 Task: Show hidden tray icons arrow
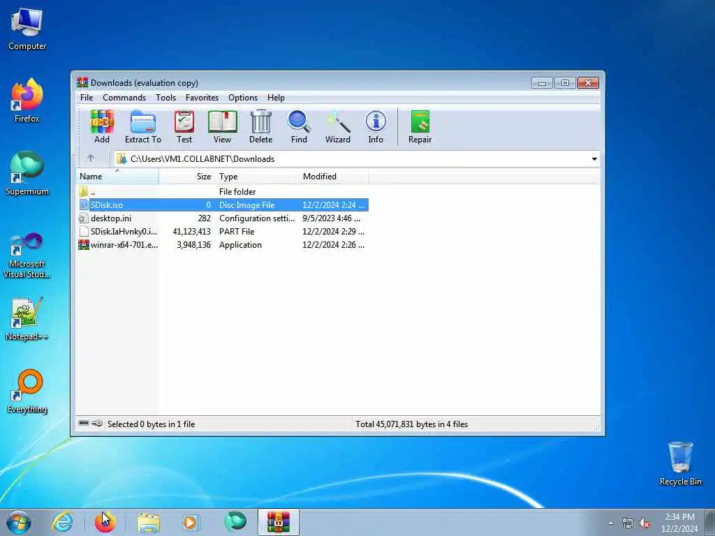610,523
